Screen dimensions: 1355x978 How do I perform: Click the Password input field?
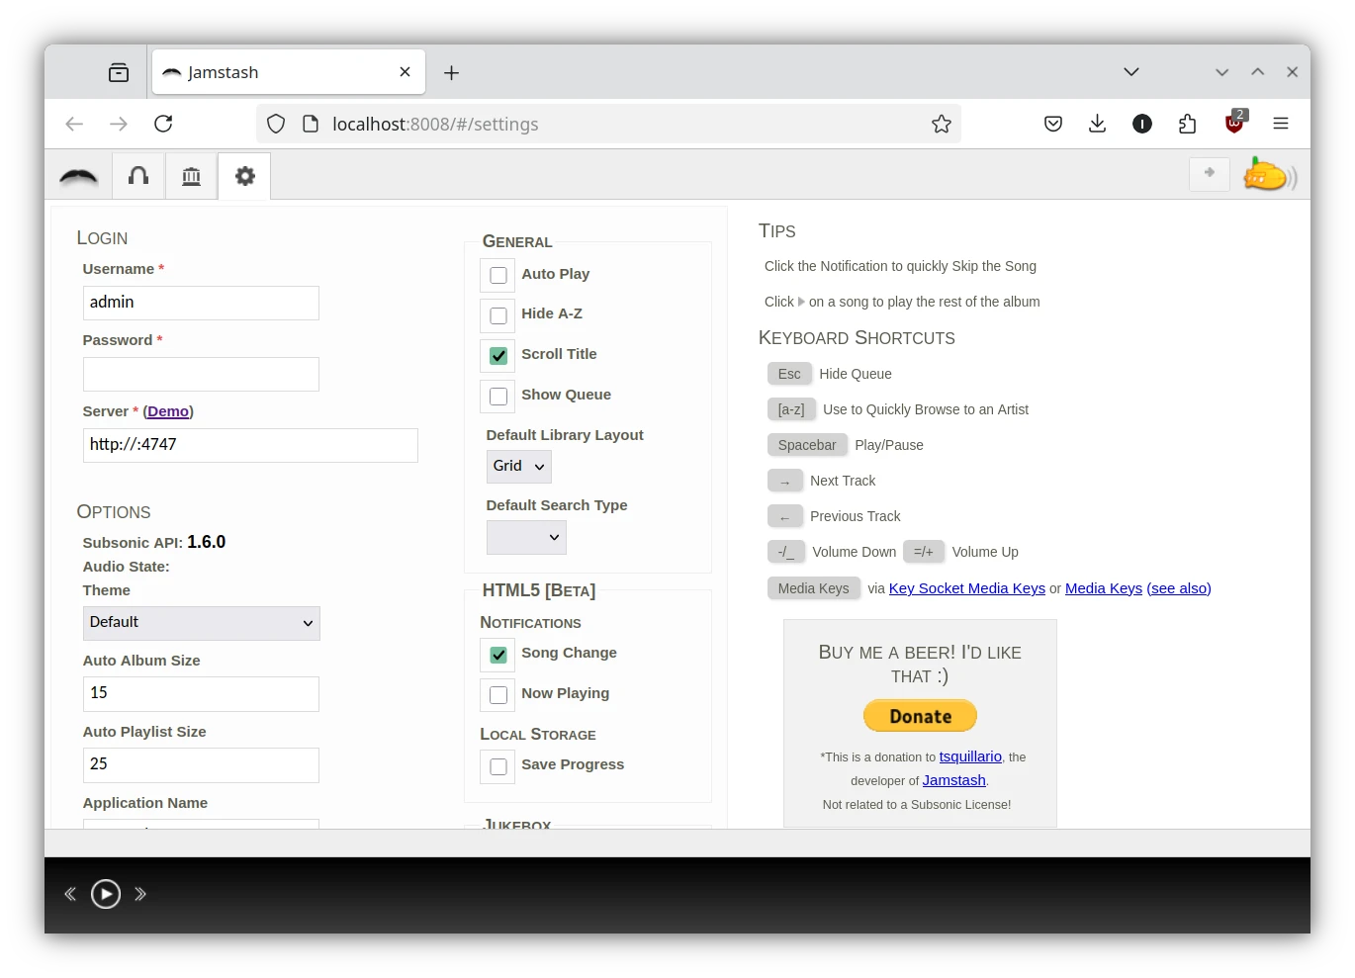coord(201,374)
